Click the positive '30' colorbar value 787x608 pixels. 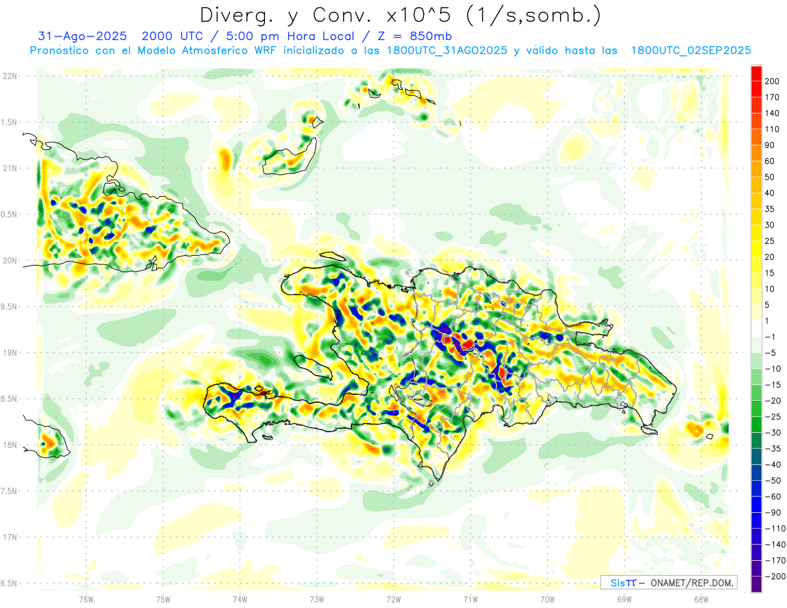tap(770, 225)
